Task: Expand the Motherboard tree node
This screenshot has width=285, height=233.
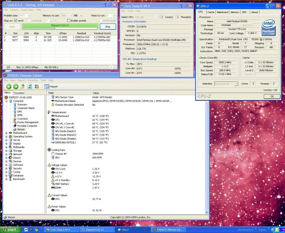Action: (6, 133)
